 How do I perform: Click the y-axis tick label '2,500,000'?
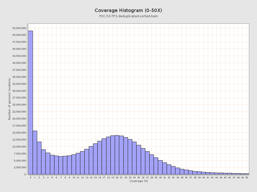coord(20,167)
